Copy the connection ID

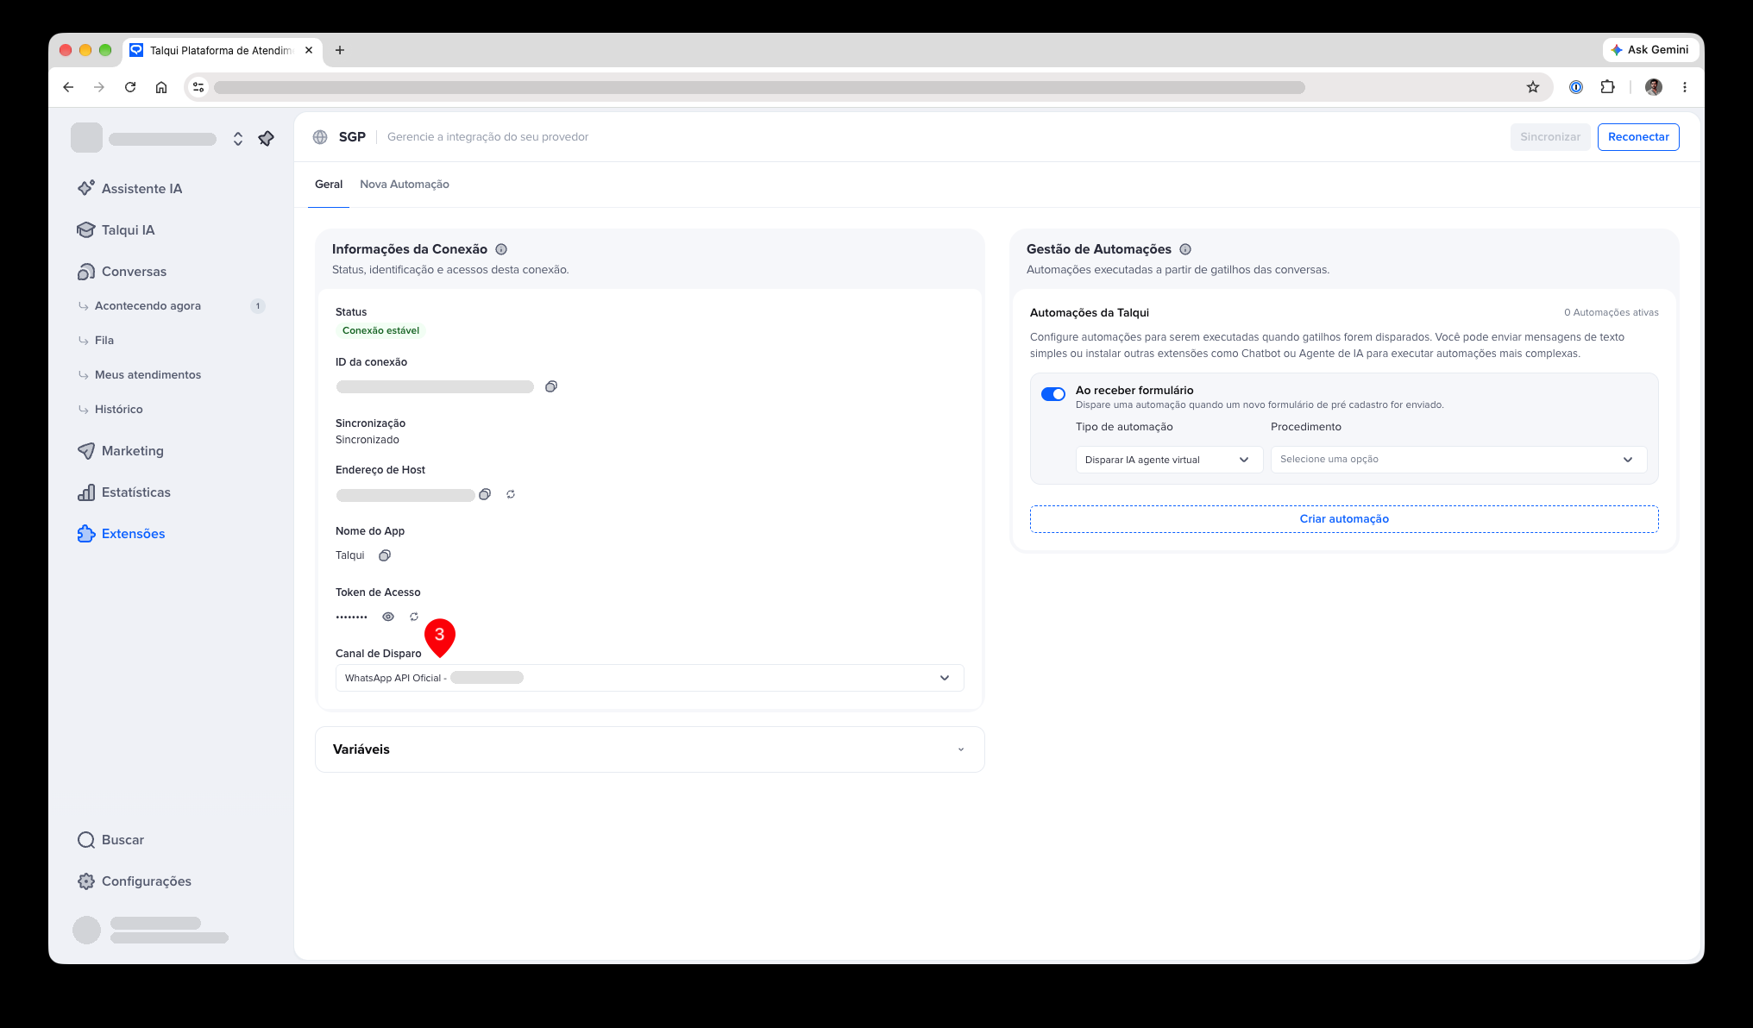[551, 386]
